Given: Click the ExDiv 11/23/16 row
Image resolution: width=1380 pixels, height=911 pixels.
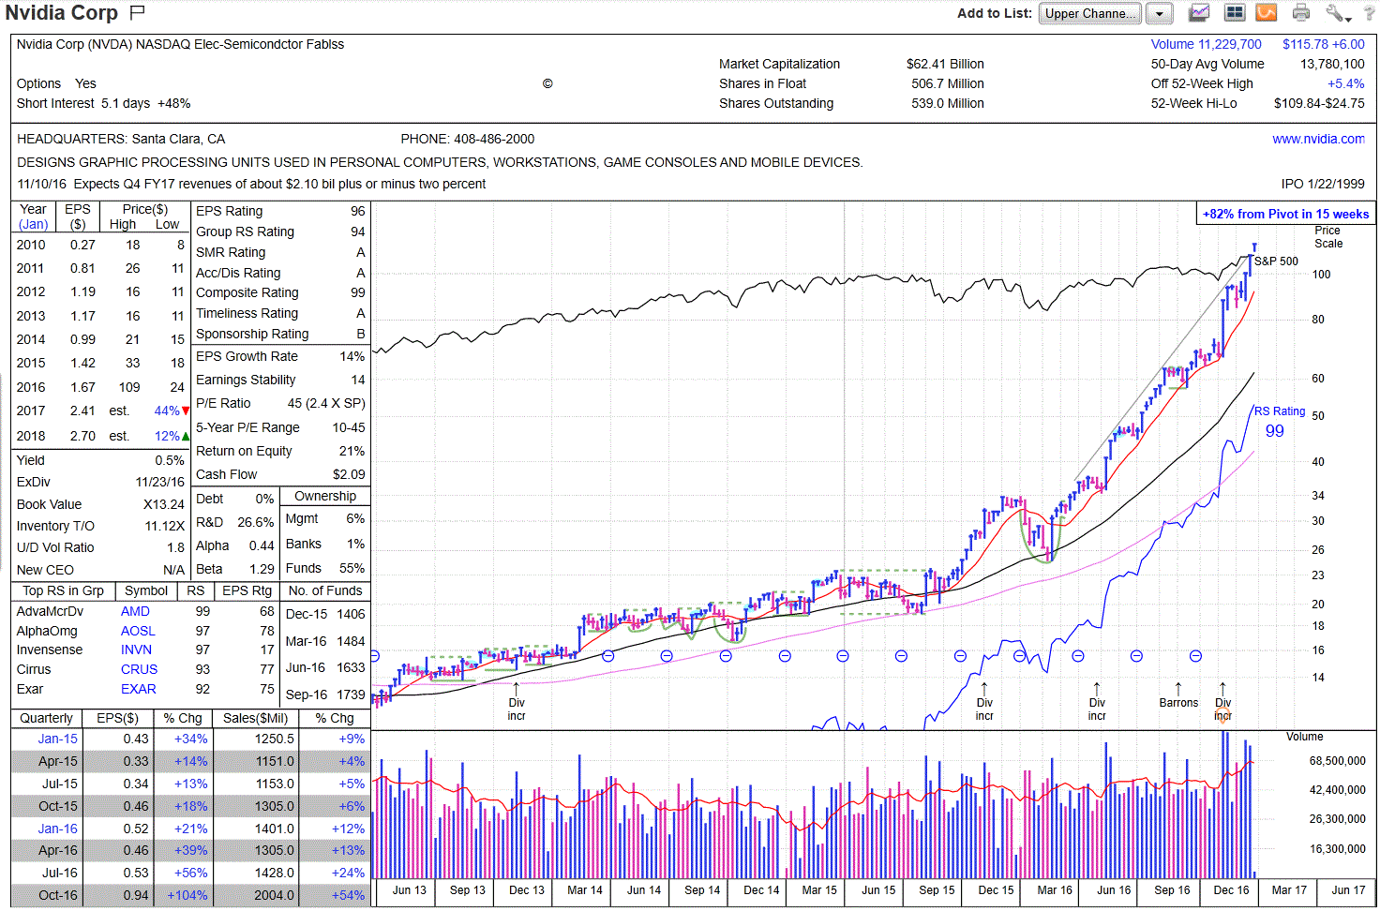Looking at the screenshot, I should click(x=100, y=482).
